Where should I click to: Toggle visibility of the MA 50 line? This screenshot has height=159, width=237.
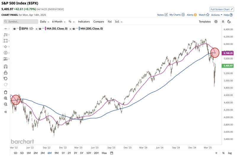point(39,29)
